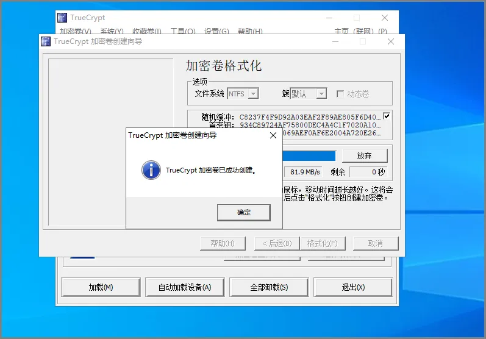The image size is (486, 339).
Task: Open 工具(O) menu in main window
Action: click(x=183, y=31)
